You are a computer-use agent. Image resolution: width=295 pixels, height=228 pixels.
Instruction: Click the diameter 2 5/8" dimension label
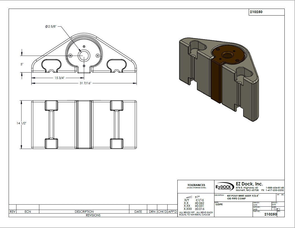(51, 26)
